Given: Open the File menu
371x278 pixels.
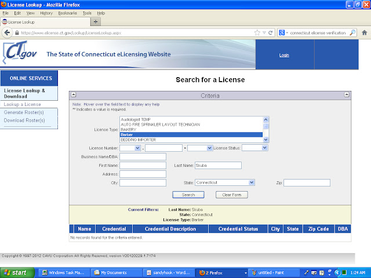Looking at the screenshot, I should coord(5,13).
